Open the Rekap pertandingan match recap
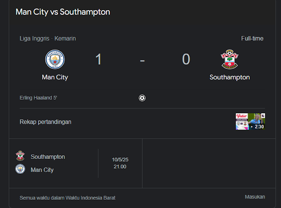 [x=46, y=122]
